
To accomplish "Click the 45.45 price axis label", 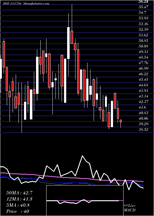I will [144, 80].
